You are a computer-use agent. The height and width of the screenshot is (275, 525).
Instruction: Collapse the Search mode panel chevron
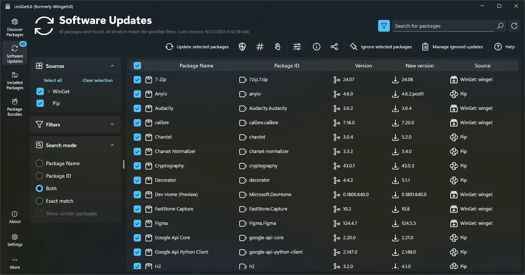[x=112, y=145]
